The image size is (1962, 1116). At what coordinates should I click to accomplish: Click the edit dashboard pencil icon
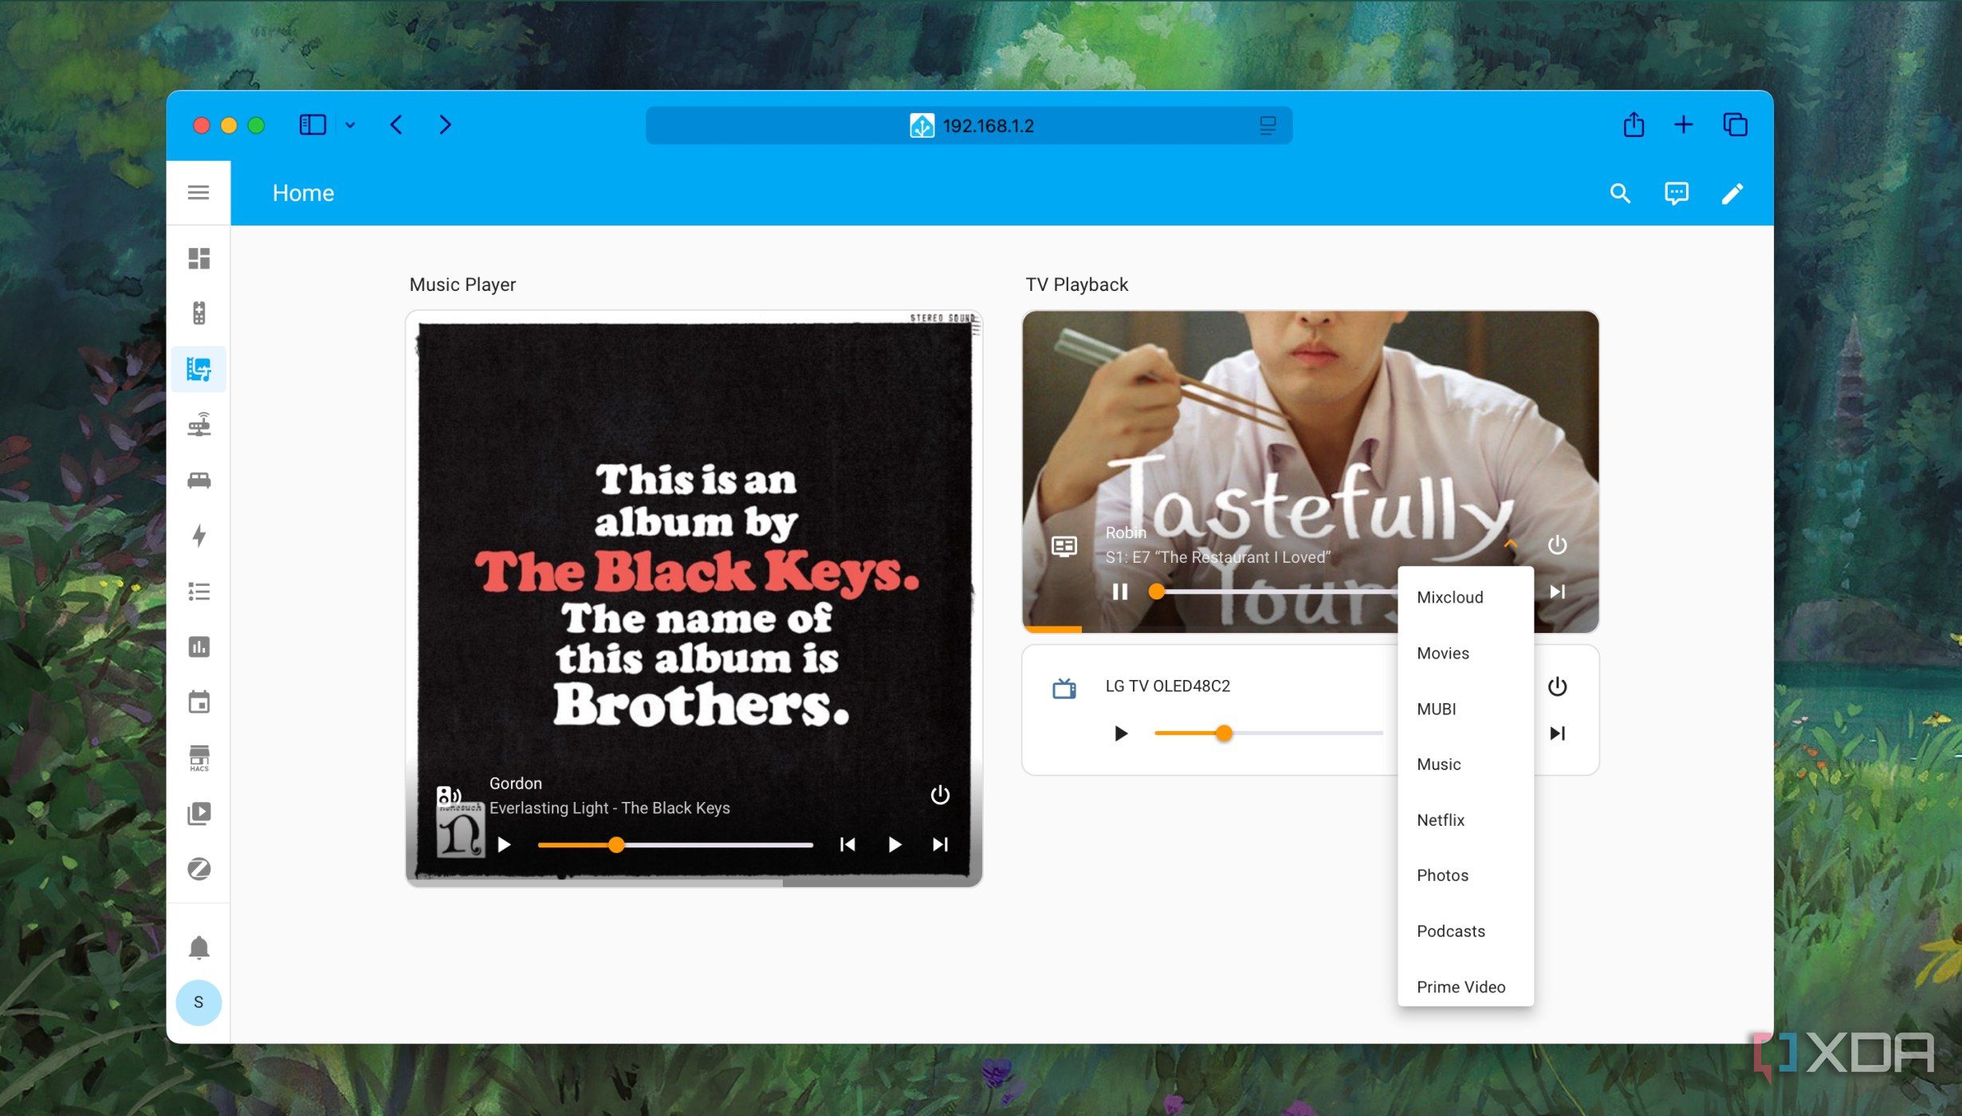click(1732, 194)
